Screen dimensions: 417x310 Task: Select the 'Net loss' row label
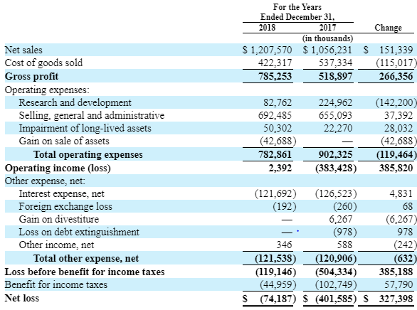[x=22, y=299]
